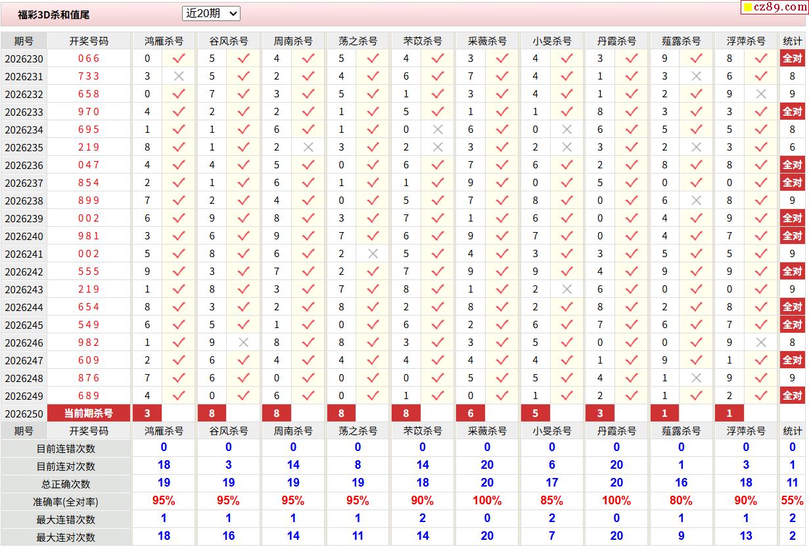
Task: Click the red checkmark for 谷风杀号 in row 2026230
Action: (243, 59)
